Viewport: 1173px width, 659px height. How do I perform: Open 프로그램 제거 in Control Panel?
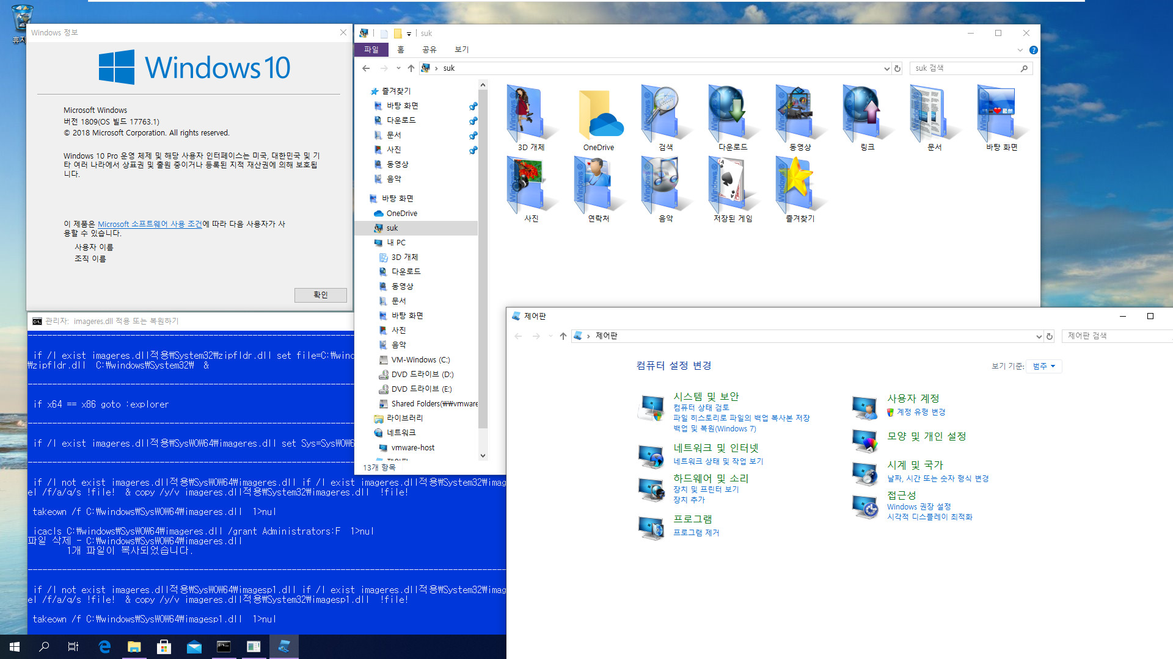[x=695, y=531]
